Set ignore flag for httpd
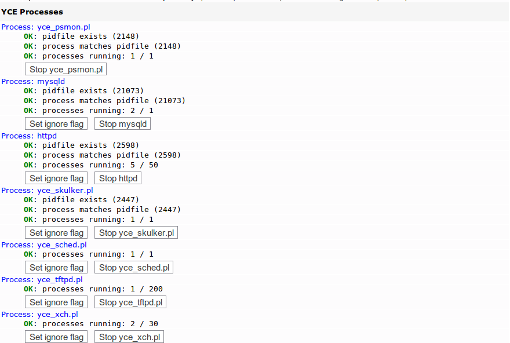Viewport: 510px width, 343px height. pyautogui.click(x=56, y=178)
